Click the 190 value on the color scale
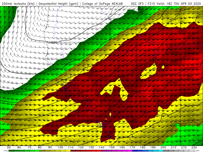This screenshot has height=152, width=203. 153,147
